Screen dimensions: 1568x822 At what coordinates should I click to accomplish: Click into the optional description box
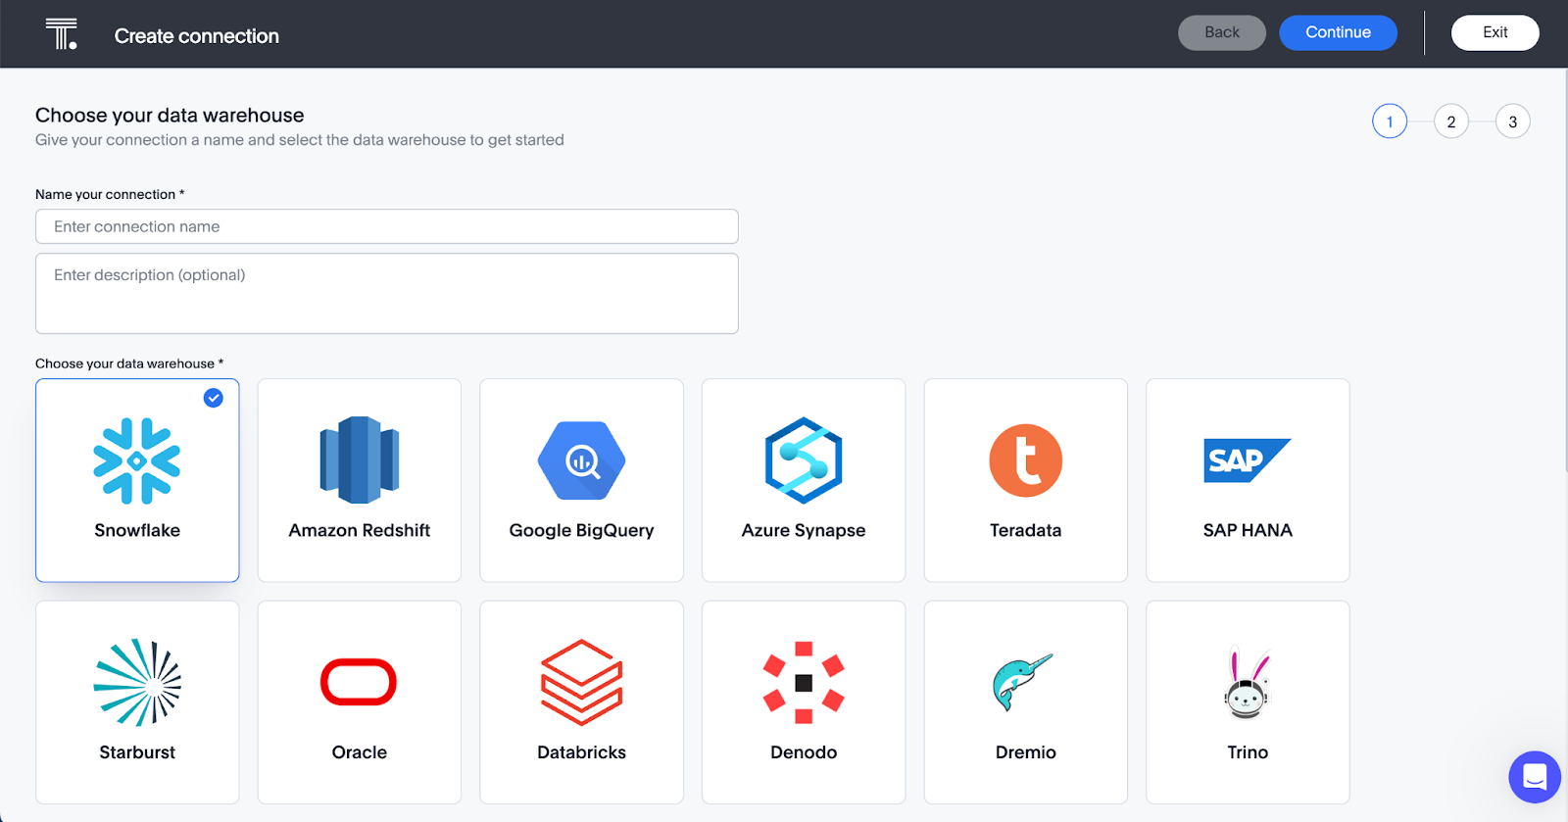pyautogui.click(x=386, y=293)
